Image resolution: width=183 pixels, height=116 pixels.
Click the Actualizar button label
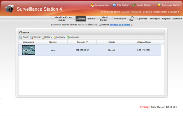click(75, 37)
